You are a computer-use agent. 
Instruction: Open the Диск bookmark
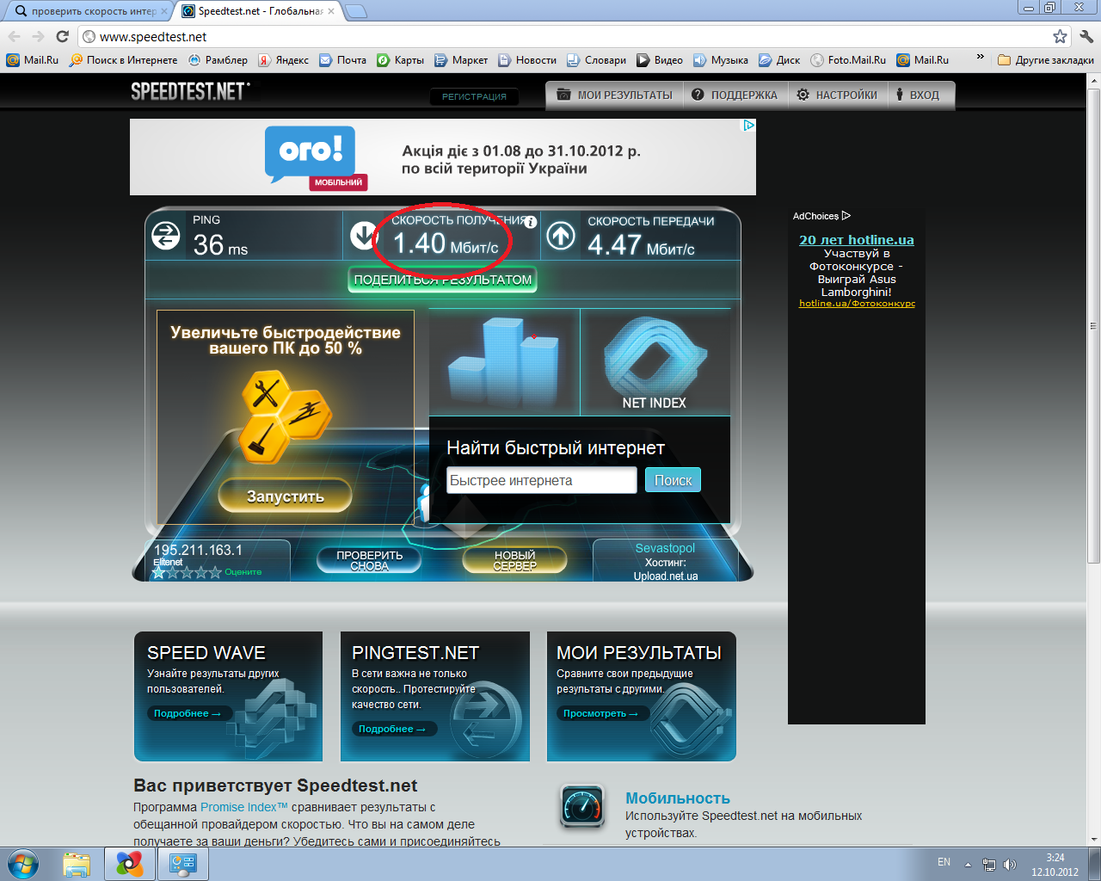(x=779, y=60)
